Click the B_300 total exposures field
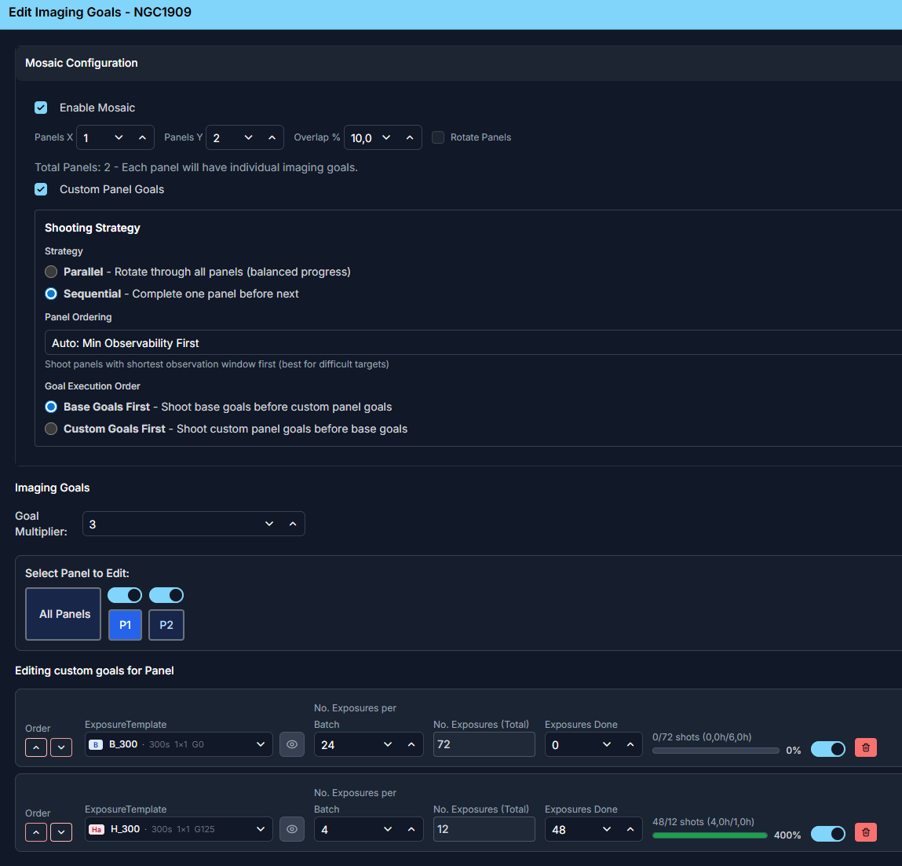 tap(484, 744)
